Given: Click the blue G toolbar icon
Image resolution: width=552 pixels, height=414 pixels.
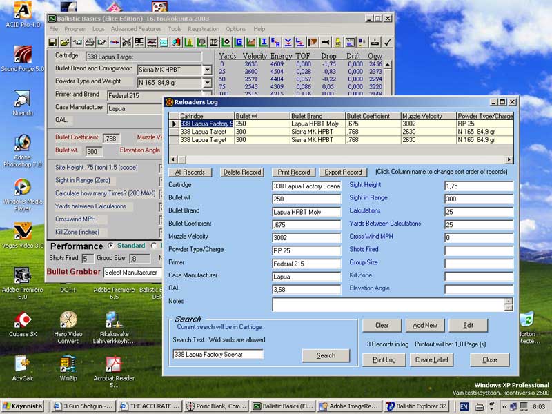Looking at the screenshot, I should (239, 42).
